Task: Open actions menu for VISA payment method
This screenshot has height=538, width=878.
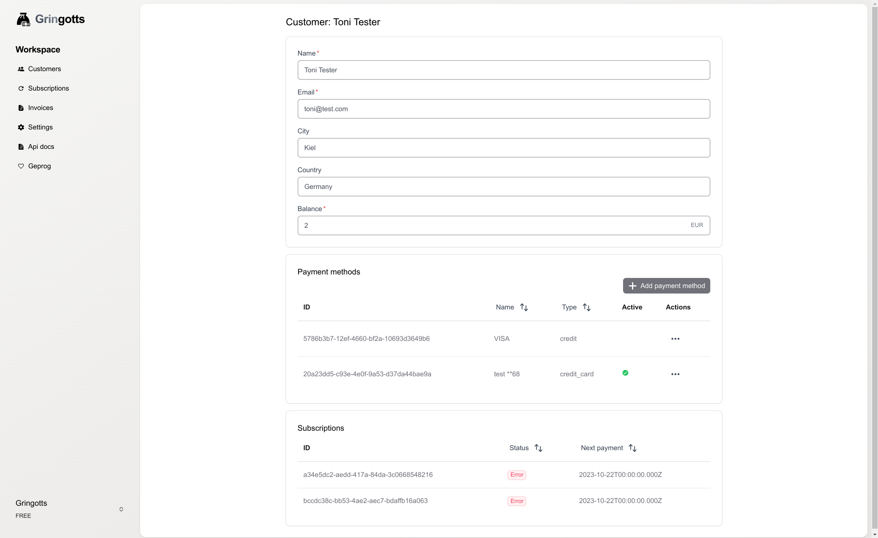Action: point(675,339)
